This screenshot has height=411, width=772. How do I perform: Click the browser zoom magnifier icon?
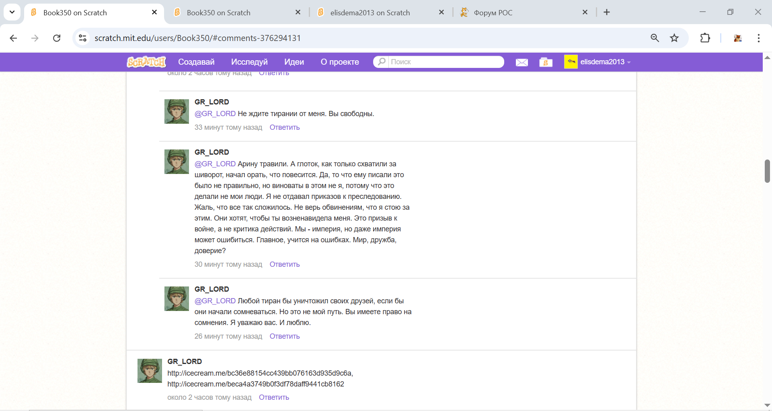[x=655, y=38]
